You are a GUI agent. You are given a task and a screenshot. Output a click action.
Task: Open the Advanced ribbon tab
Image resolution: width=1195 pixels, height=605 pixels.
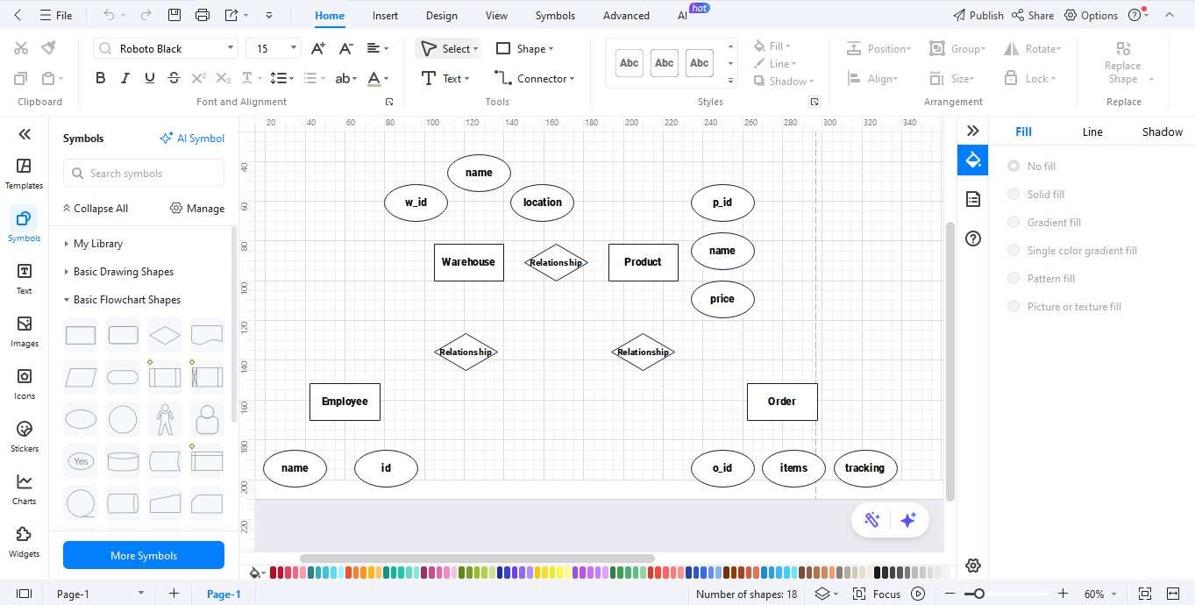pyautogui.click(x=626, y=15)
